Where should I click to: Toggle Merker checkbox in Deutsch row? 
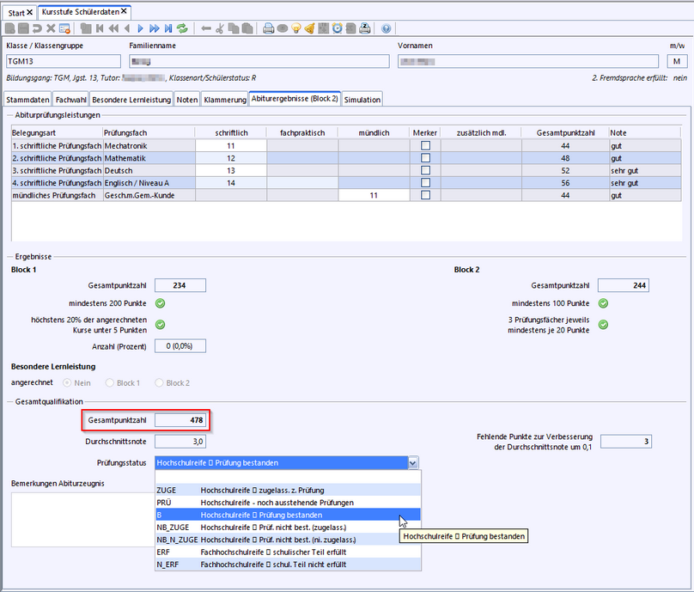click(x=425, y=171)
